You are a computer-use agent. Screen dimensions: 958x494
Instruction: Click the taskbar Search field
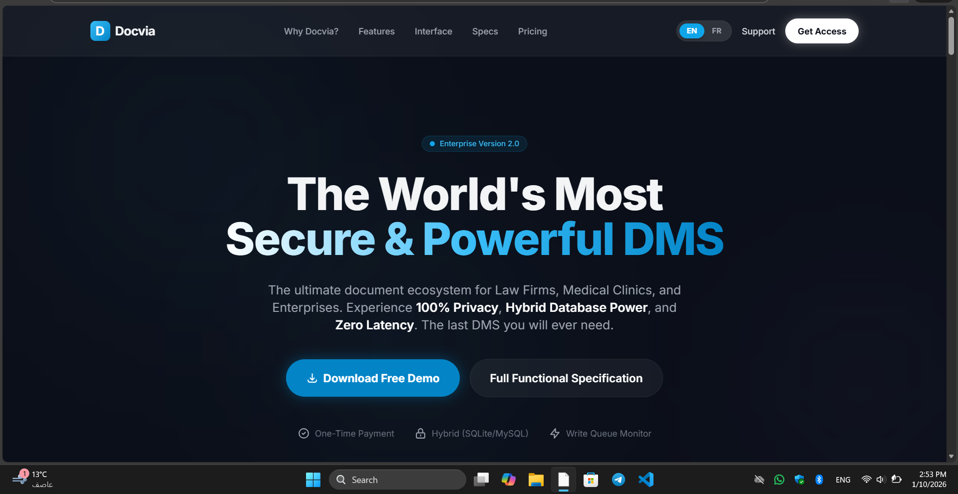pos(397,480)
